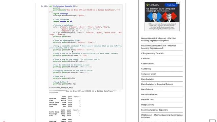
Task: Open Deep Learning category link
Action: click(x=148, y=105)
